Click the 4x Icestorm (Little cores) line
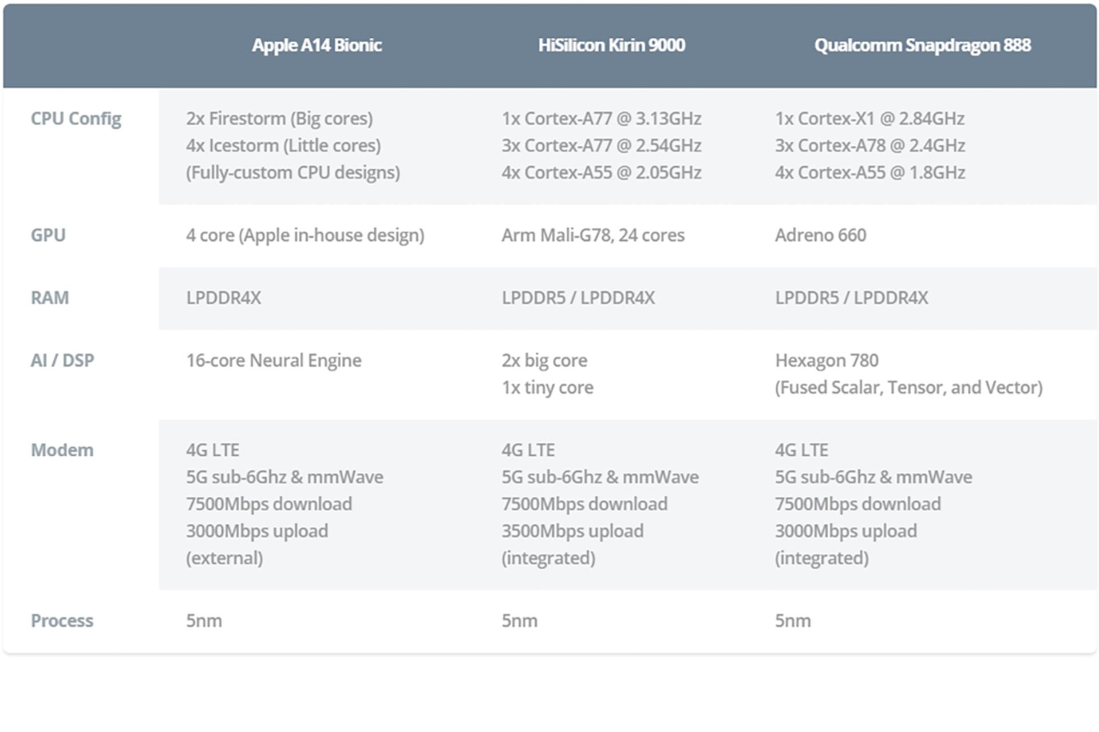Viewport: 1099px width, 732px height. pyautogui.click(x=283, y=145)
